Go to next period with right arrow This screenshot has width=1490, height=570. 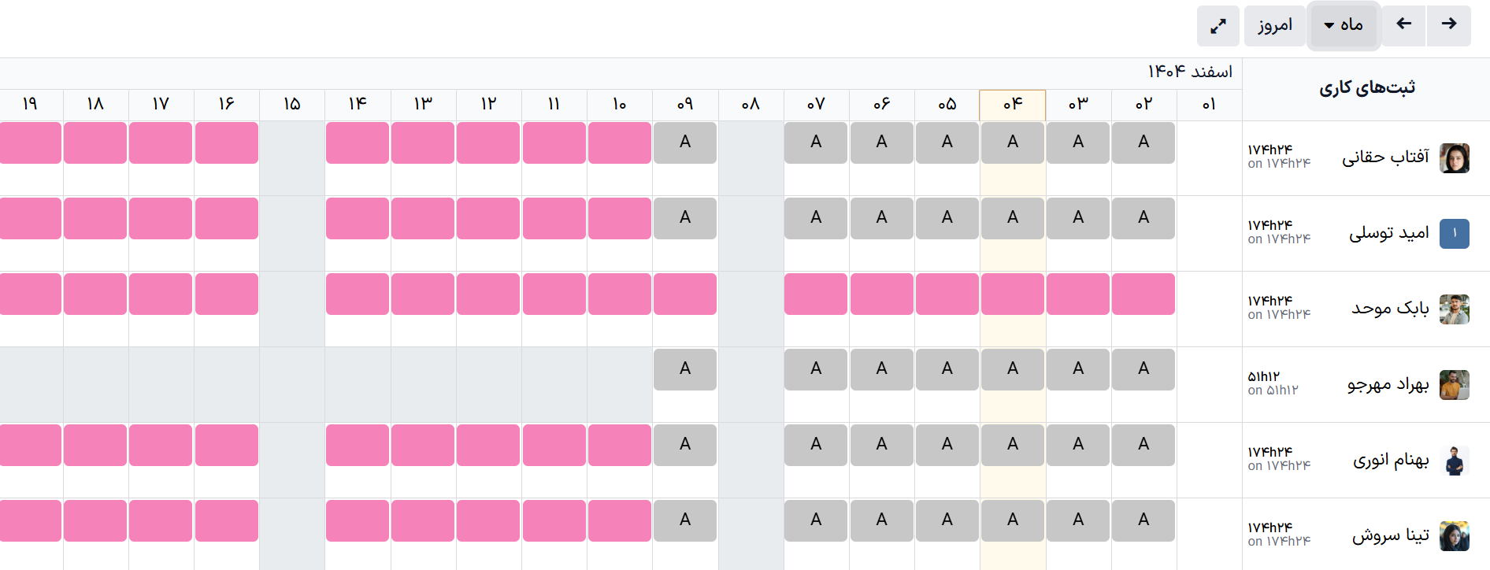coord(1448,26)
